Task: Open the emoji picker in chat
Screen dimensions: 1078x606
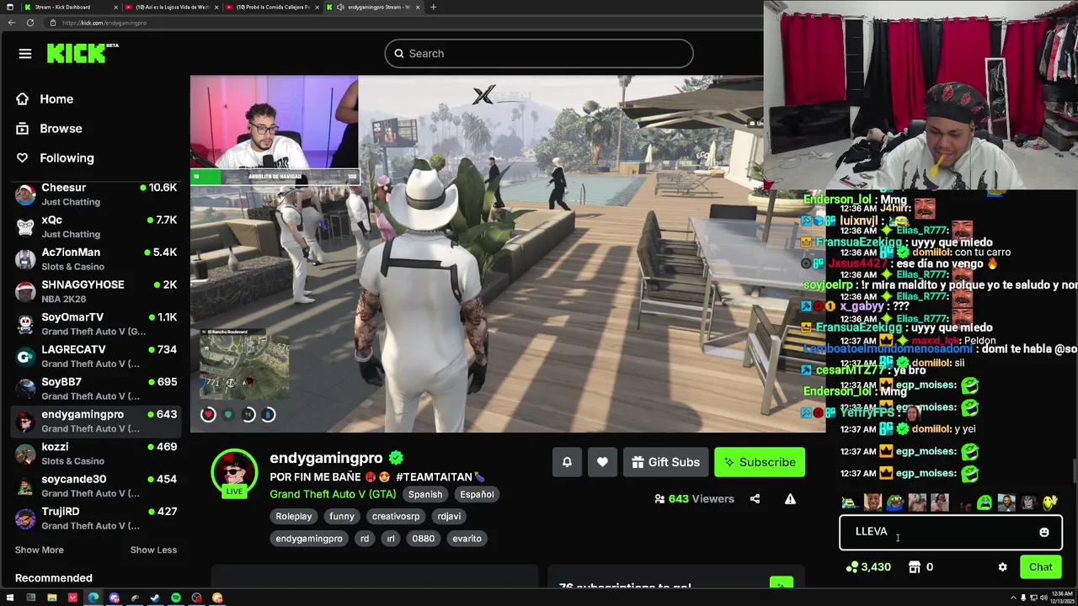Action: tap(1044, 532)
